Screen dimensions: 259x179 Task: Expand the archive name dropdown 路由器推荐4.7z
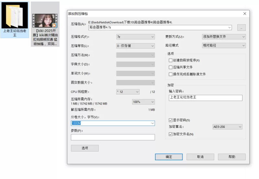(230, 28)
